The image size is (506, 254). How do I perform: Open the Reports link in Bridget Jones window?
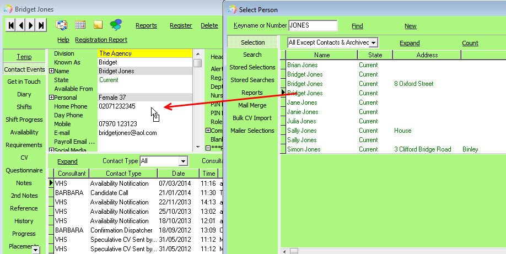[146, 25]
